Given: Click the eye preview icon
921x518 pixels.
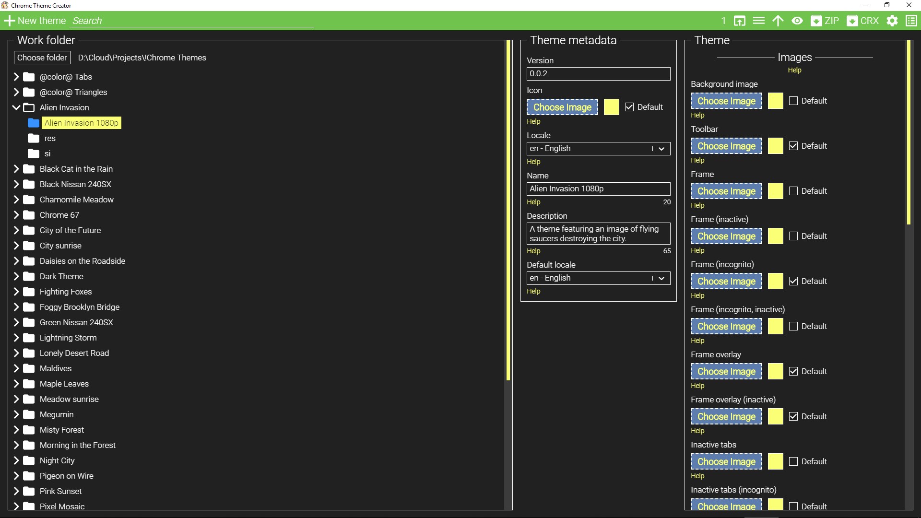Looking at the screenshot, I should click(x=797, y=21).
